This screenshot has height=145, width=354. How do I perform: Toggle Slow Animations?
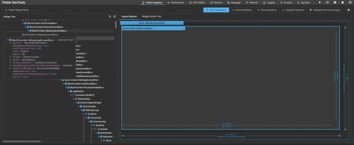[216, 10]
